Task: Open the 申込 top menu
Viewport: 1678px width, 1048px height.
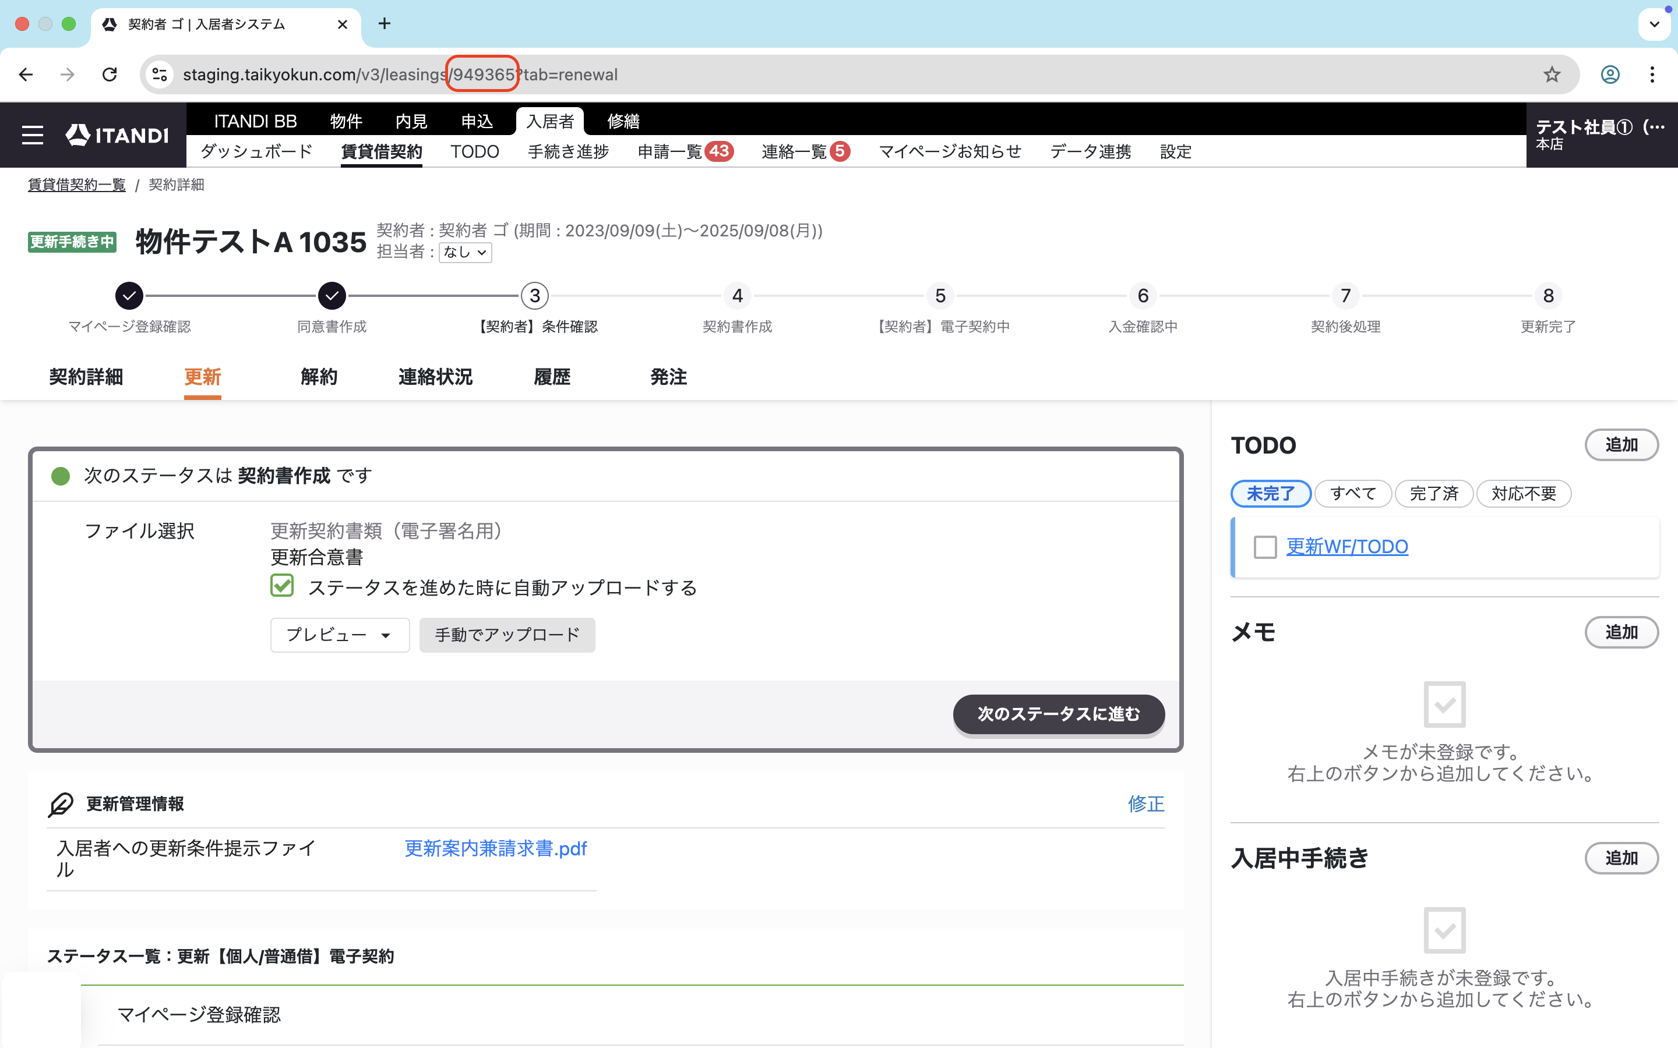Action: [x=477, y=121]
